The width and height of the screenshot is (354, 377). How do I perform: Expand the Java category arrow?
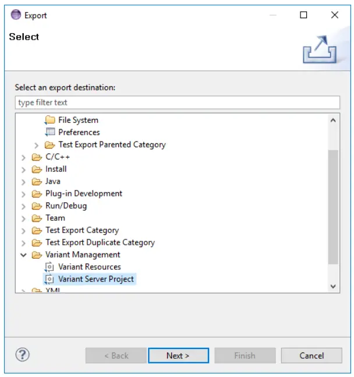point(23,181)
